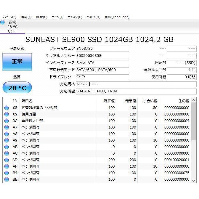Open the 機能(U) menu
The width and height of the screenshot is (199, 199).
coord(42,17)
